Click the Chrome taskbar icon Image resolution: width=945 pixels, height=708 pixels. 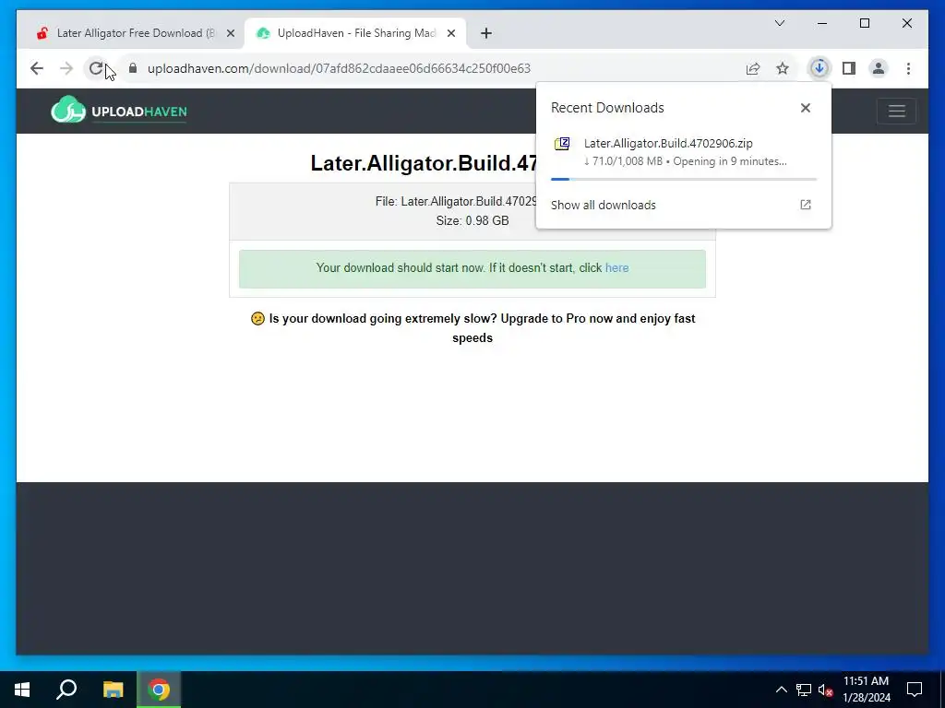coord(159,690)
